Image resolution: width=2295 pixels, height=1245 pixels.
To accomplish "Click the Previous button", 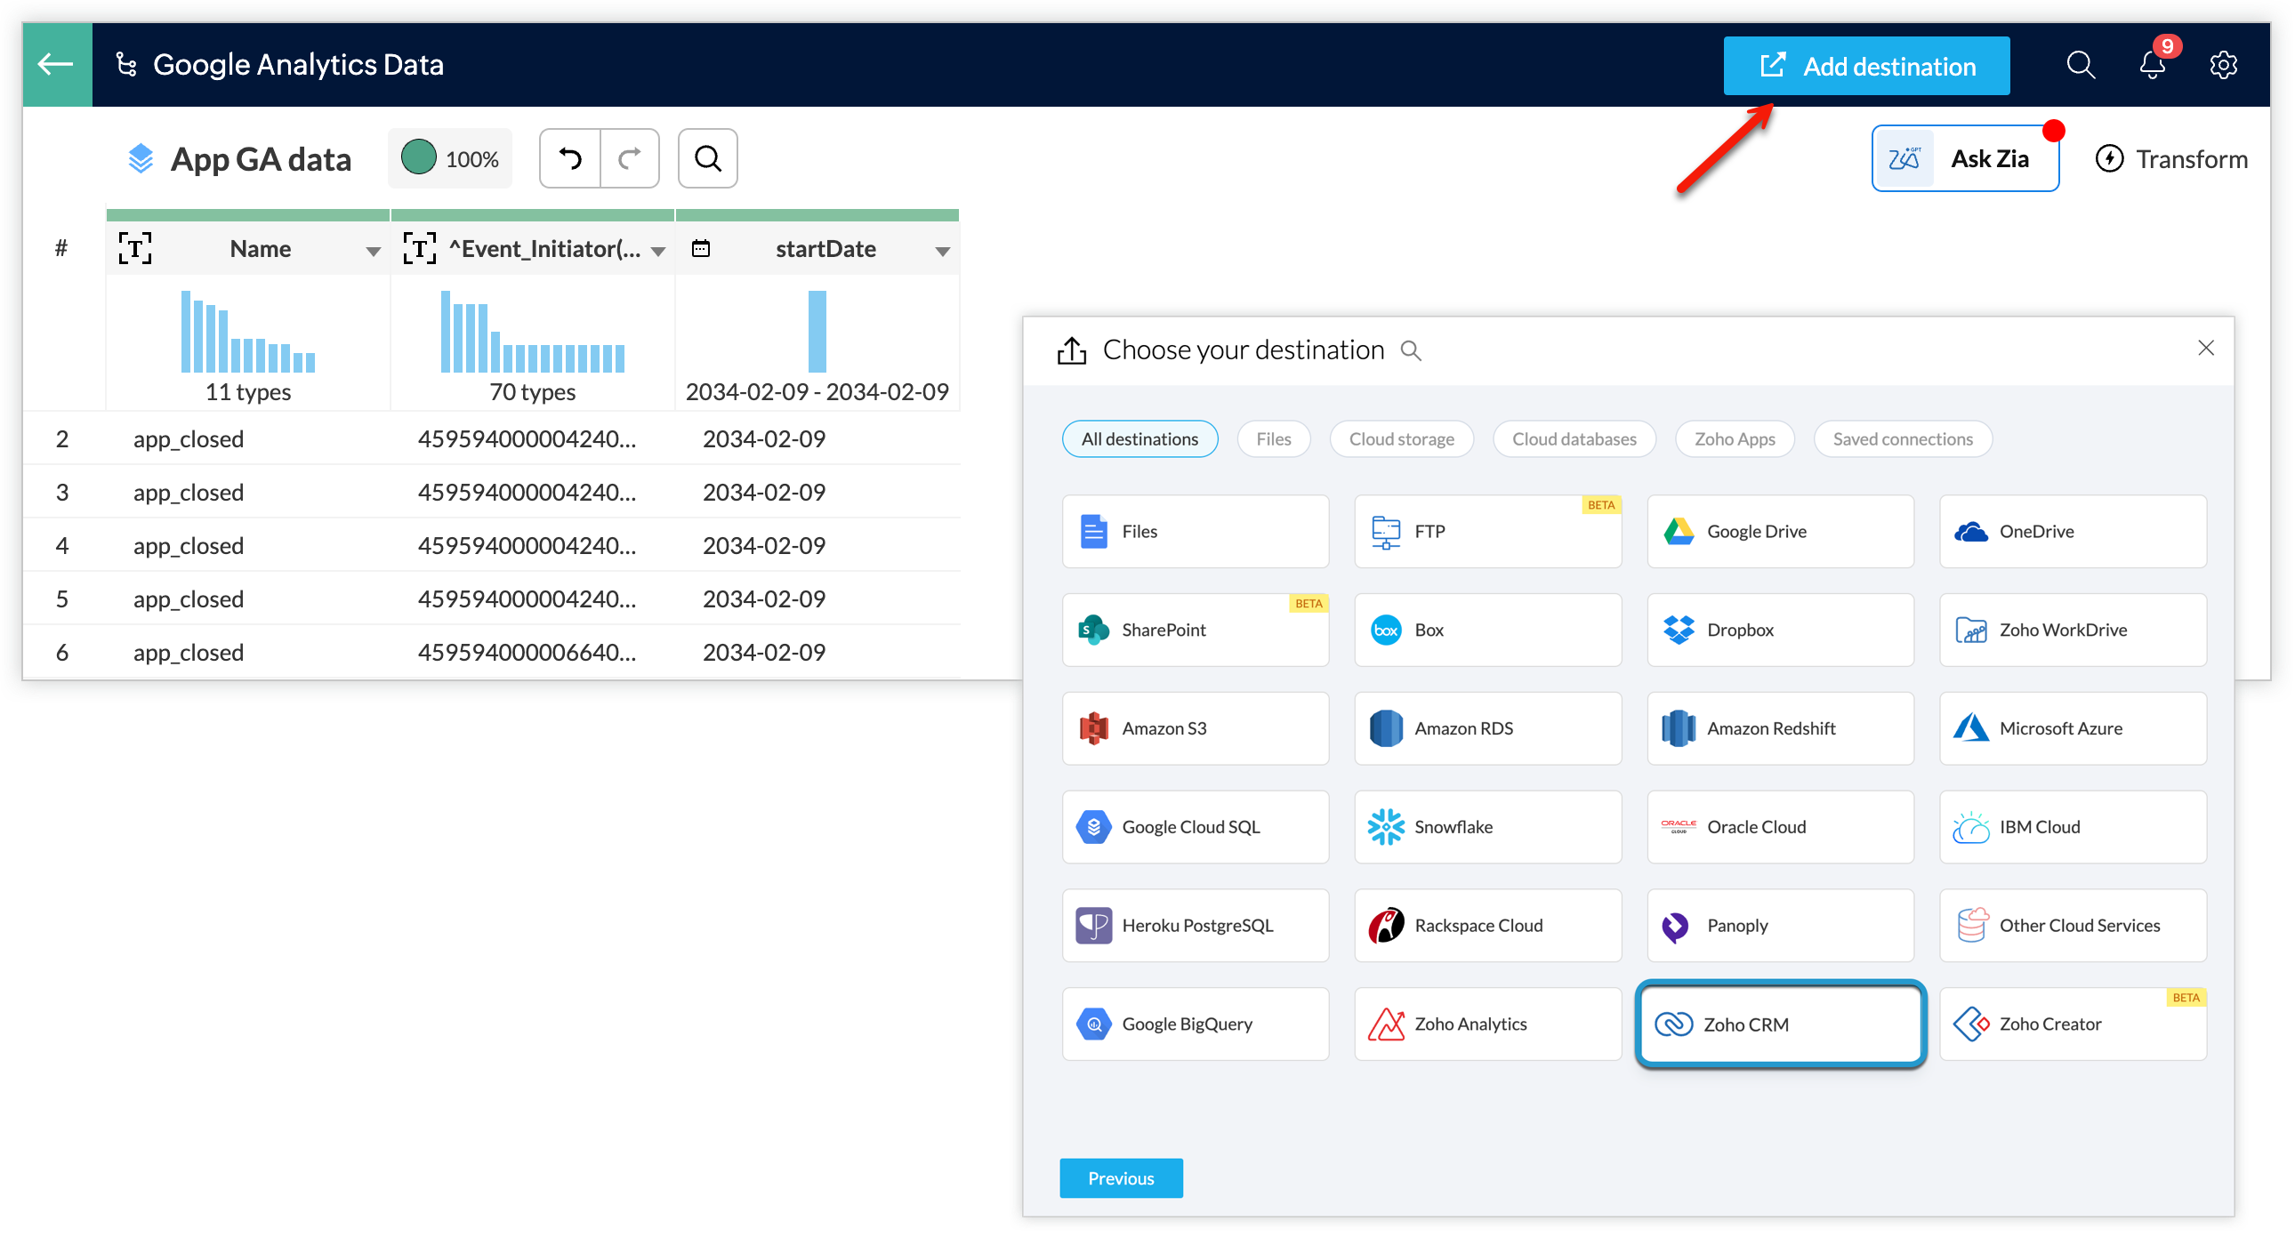I will pyautogui.click(x=1120, y=1178).
